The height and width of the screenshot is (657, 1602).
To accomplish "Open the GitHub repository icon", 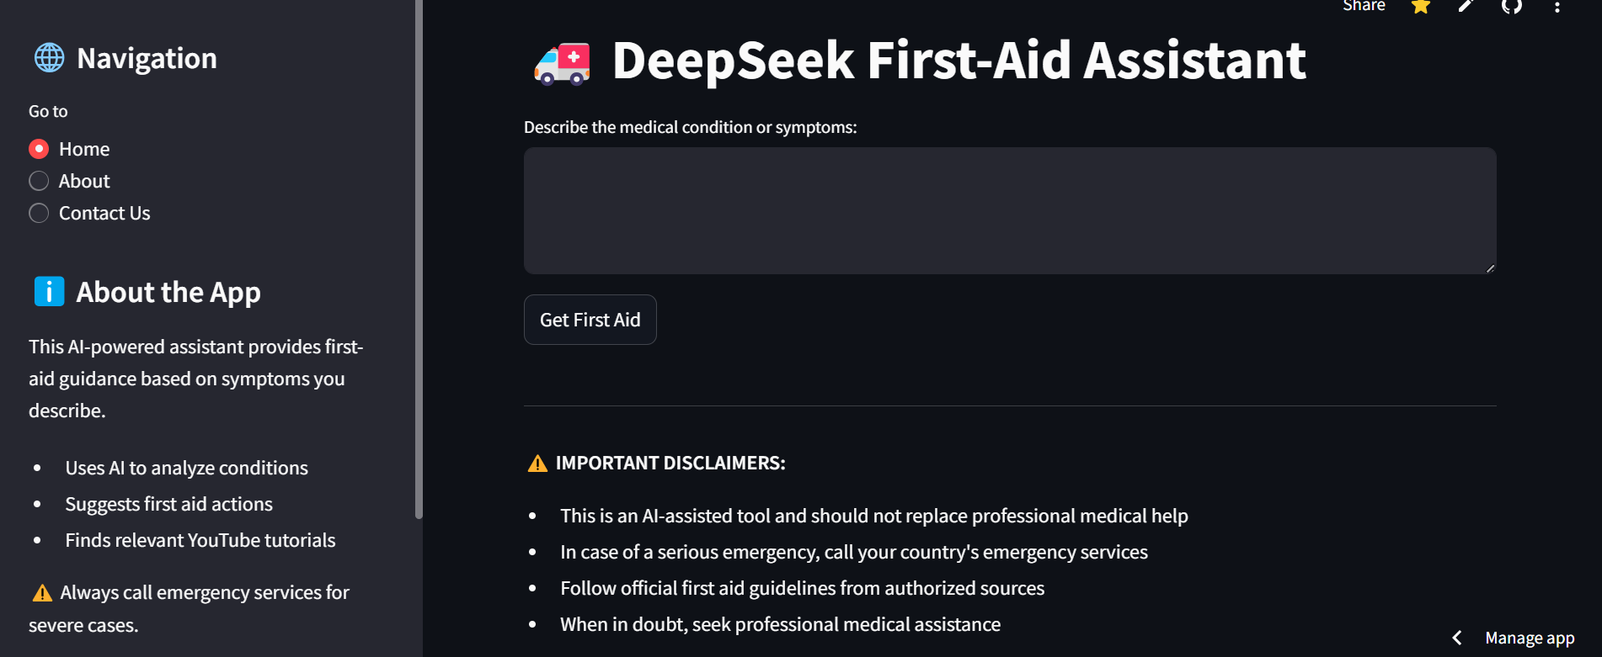I will tap(1512, 7).
